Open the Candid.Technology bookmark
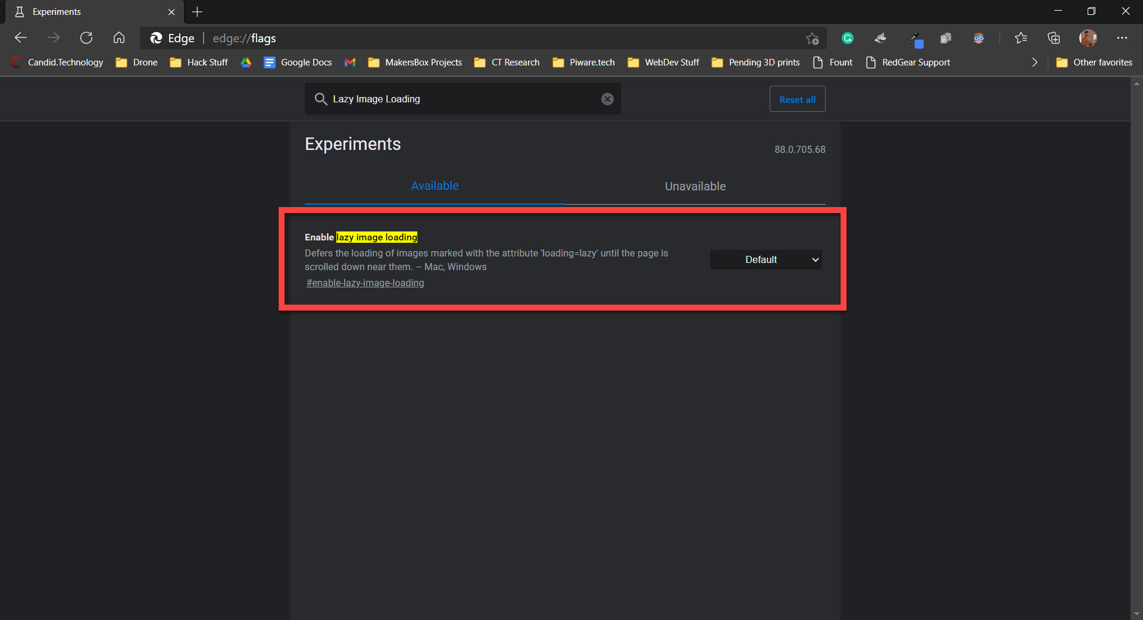Viewport: 1143px width, 620px height. tap(57, 62)
